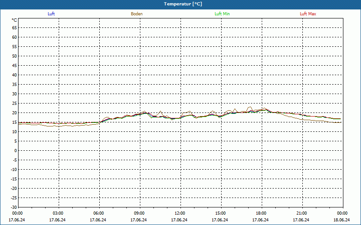Image resolution: width=361 pixels, height=225 pixels.
Task: Click the 18.06.24 date label
Action: pos(342,220)
